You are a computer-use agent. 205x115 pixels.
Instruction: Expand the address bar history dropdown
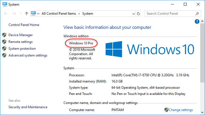tap(133, 14)
